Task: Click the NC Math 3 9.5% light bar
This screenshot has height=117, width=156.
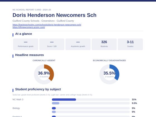Action: pyautogui.click(x=55, y=103)
